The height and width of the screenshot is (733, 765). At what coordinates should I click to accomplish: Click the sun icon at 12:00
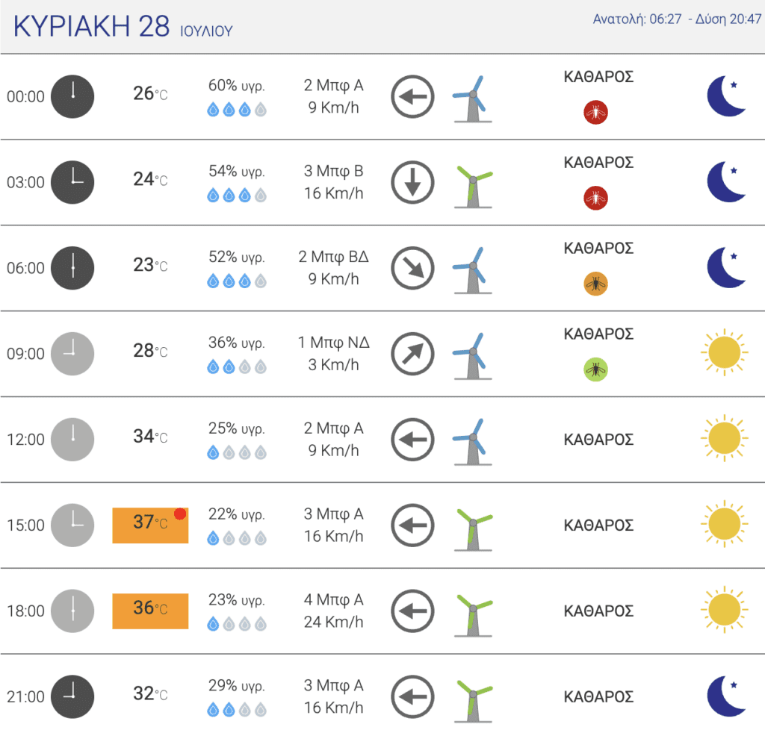(x=725, y=438)
